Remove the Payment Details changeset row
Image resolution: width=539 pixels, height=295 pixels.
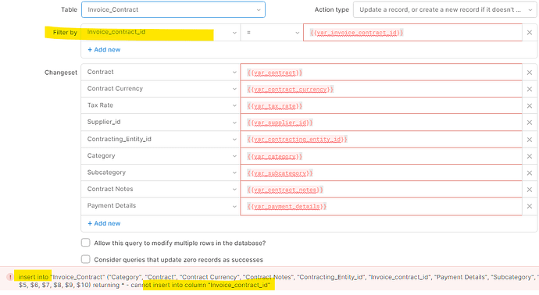(x=530, y=206)
